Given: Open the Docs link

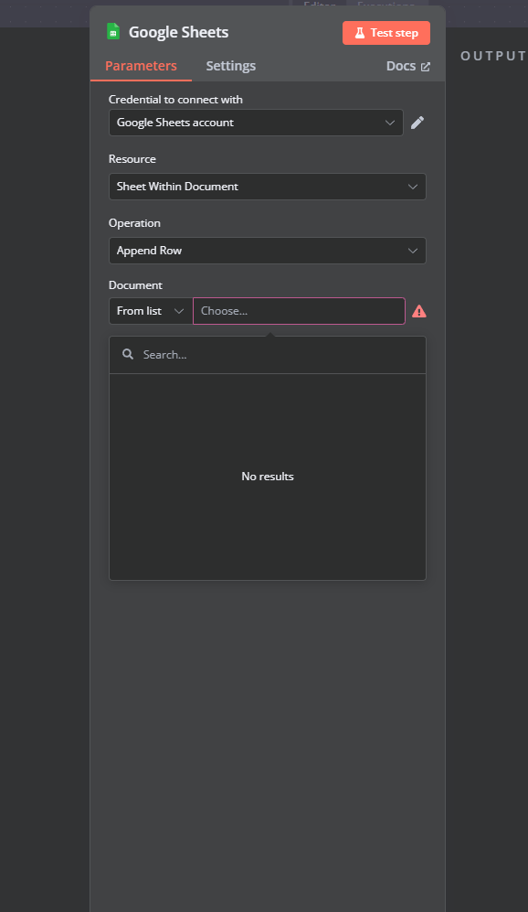Looking at the screenshot, I should (x=407, y=66).
